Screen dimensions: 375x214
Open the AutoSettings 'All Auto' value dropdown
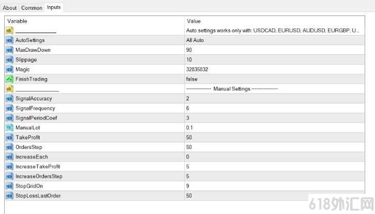click(x=275, y=40)
